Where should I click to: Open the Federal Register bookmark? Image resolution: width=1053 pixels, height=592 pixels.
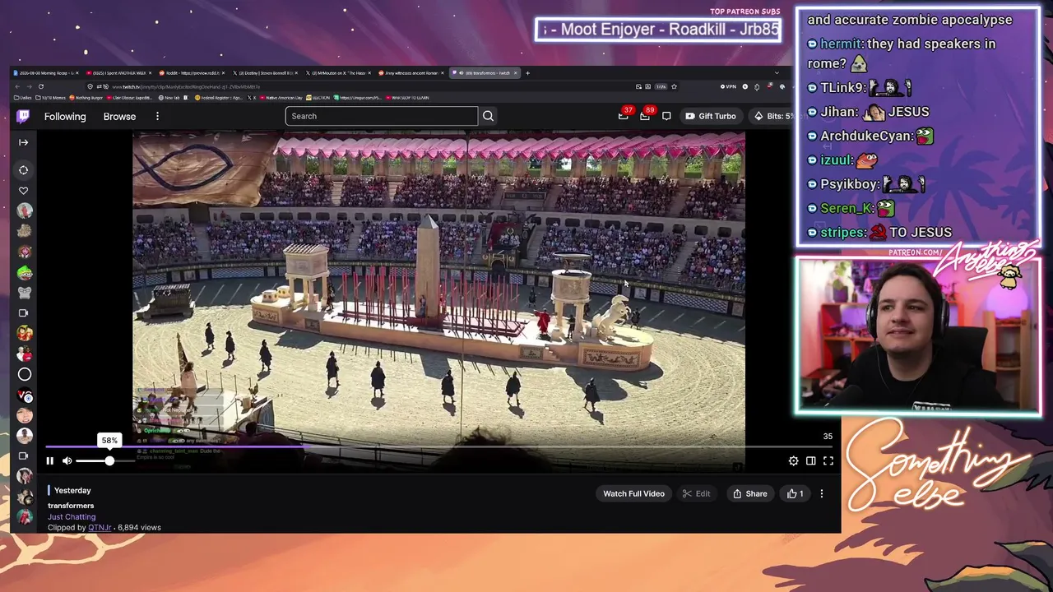point(220,98)
